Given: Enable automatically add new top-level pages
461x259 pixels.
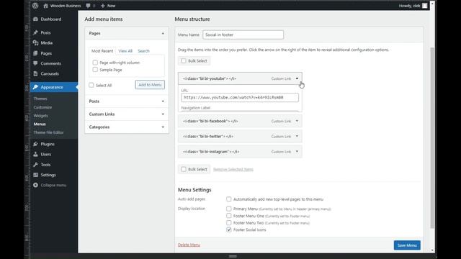Looking at the screenshot, I should [229, 199].
